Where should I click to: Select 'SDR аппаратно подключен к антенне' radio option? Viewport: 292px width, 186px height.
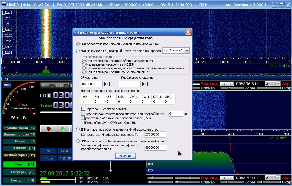pyautogui.click(x=78, y=44)
